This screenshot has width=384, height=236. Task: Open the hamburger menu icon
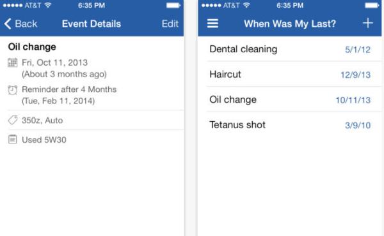click(212, 24)
